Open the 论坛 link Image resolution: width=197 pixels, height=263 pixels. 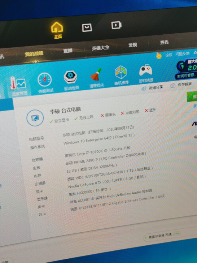coord(169,55)
